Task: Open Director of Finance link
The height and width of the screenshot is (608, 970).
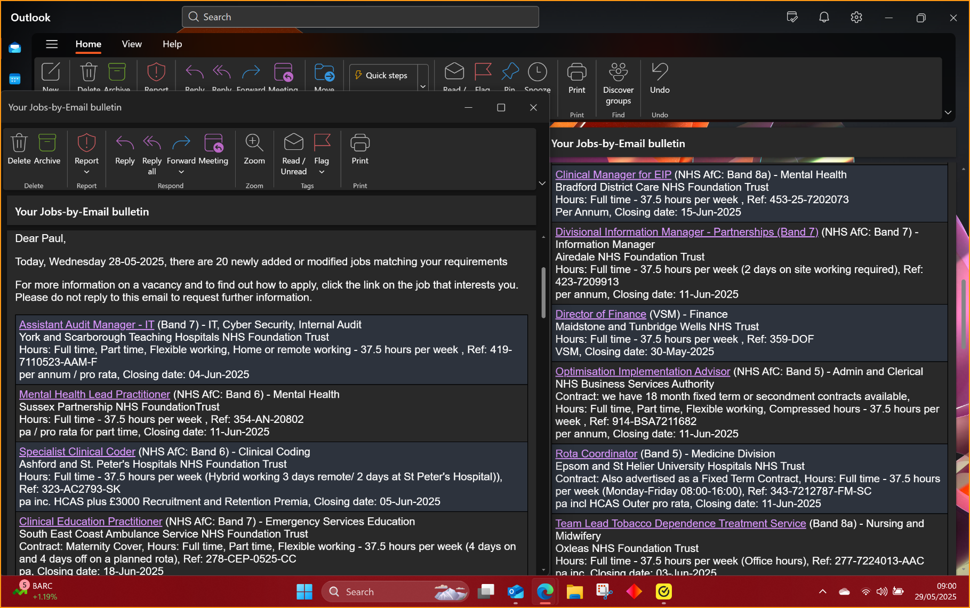Action: (x=601, y=314)
